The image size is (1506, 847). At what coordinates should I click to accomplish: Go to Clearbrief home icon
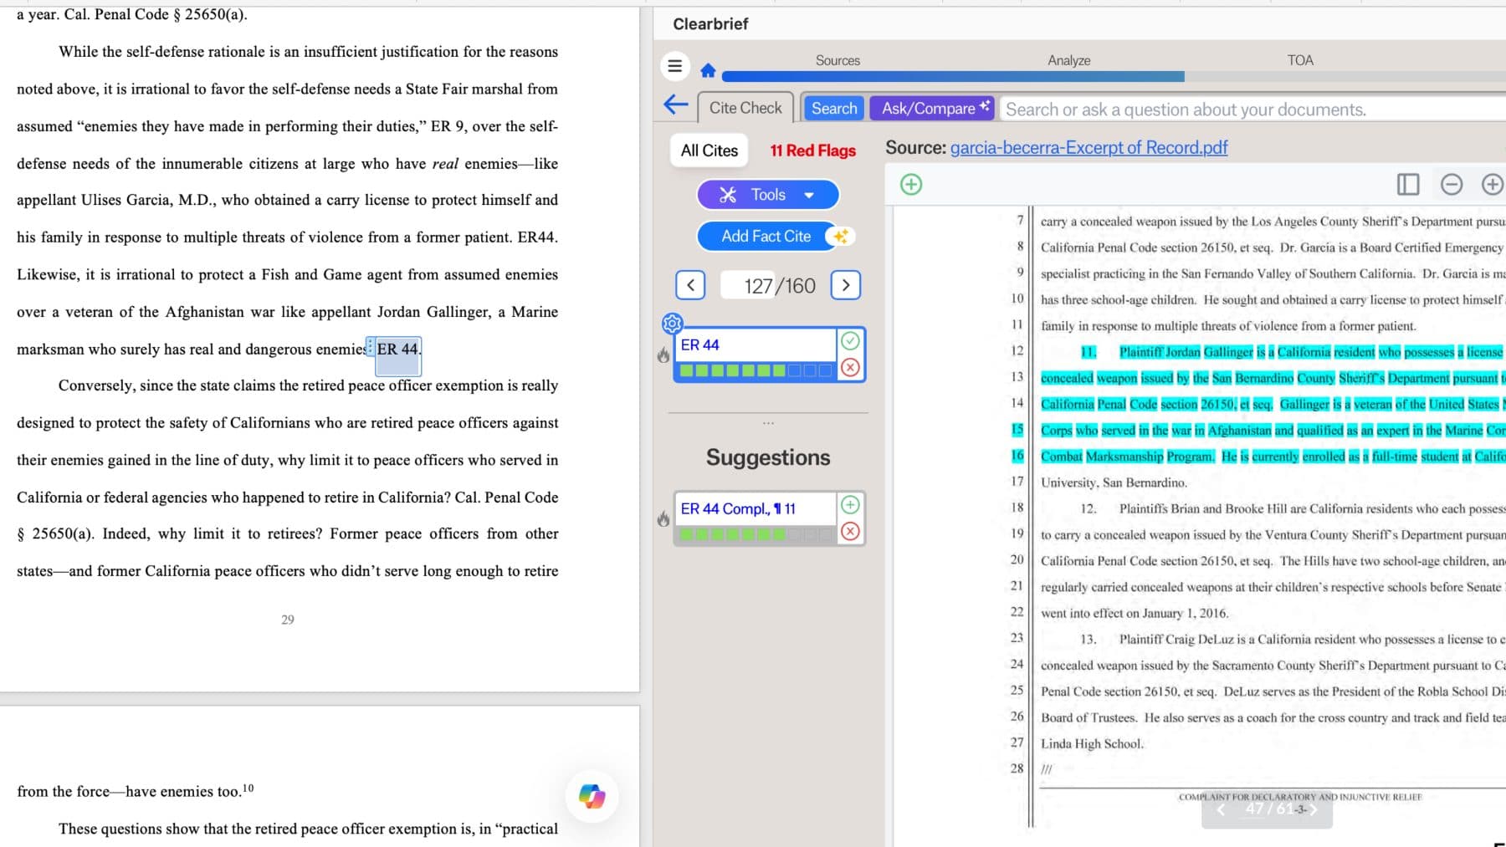point(708,70)
